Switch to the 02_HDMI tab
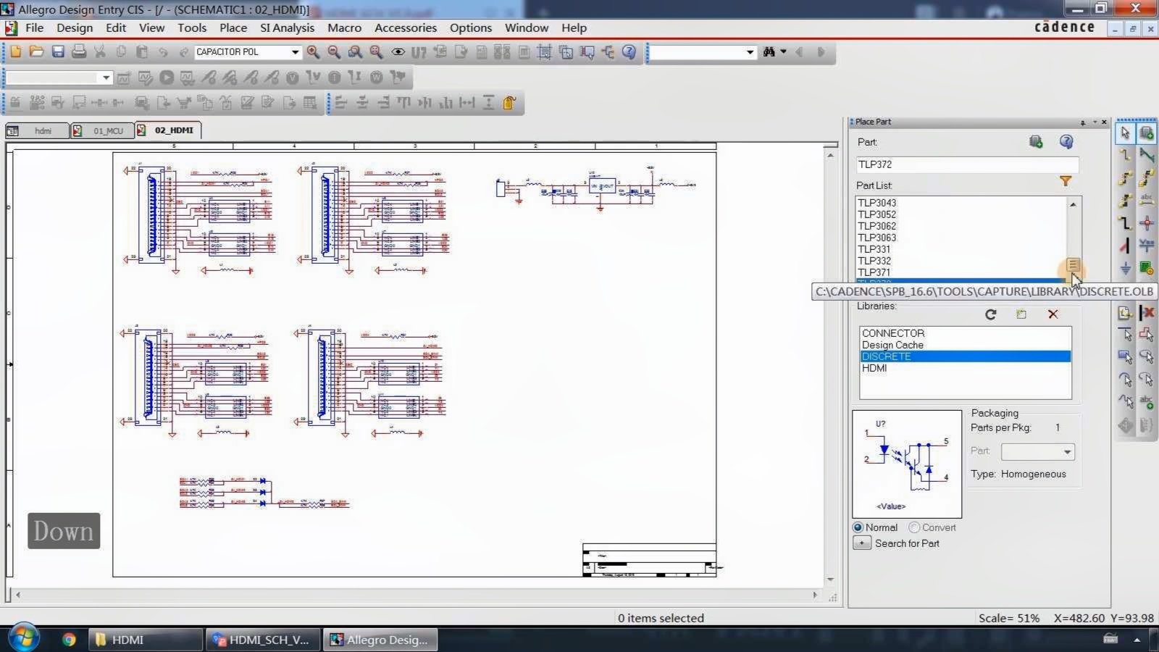Viewport: 1159px width, 652px height. coord(168,130)
